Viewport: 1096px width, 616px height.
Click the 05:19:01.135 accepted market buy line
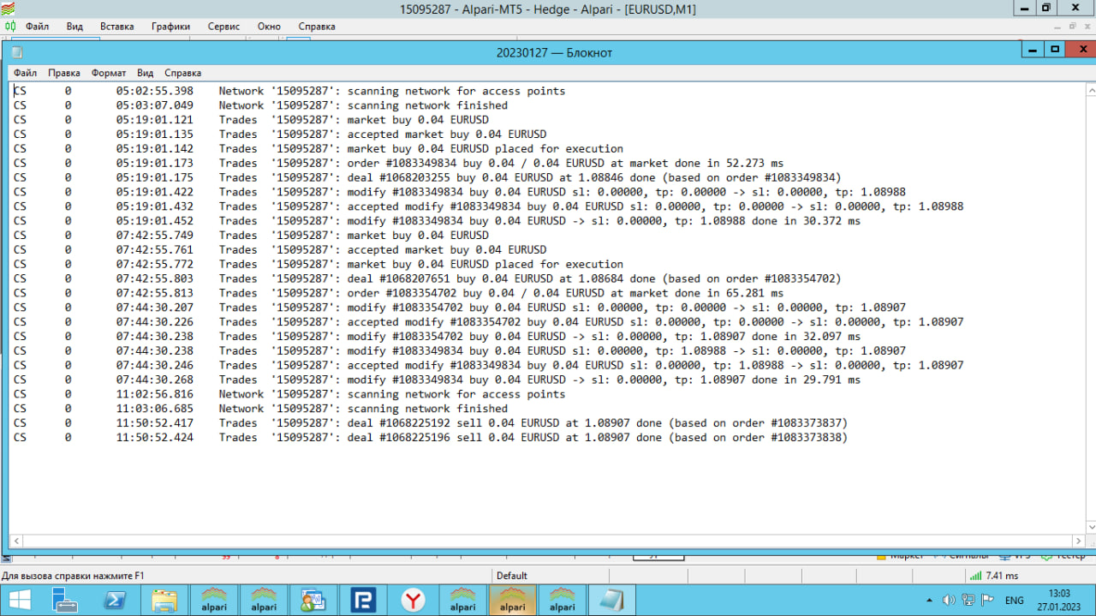(x=280, y=135)
